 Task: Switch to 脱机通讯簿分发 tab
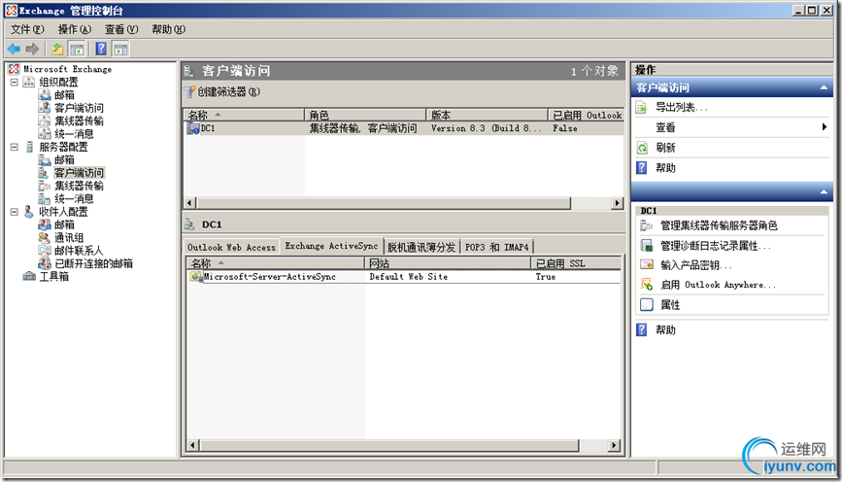[x=421, y=247]
